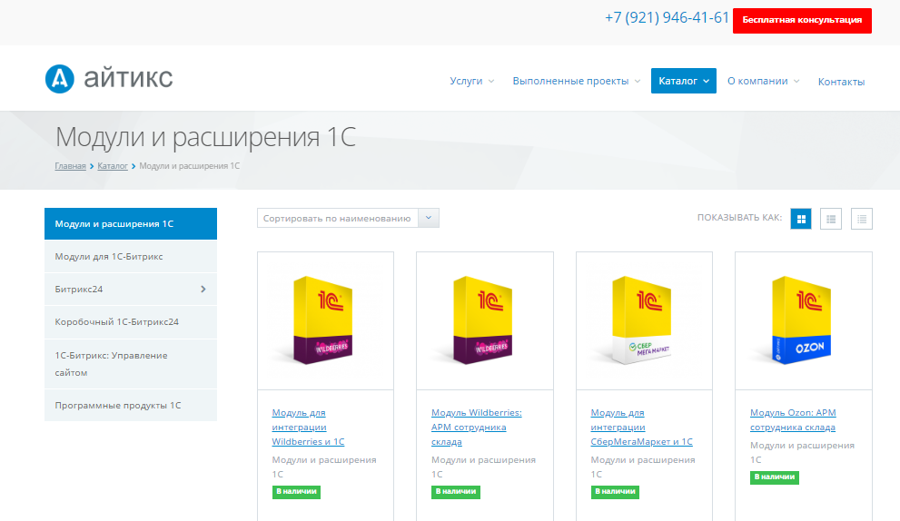
Task: Open the sort dropdown arrow
Action: coord(429,218)
